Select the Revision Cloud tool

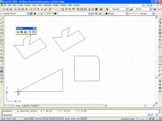pos(2,44)
